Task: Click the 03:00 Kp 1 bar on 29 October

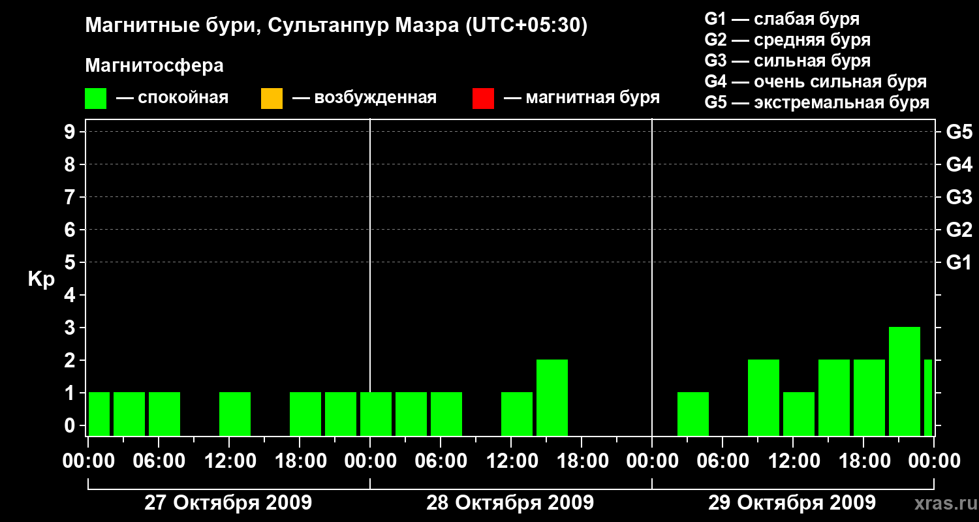Action: pos(693,414)
